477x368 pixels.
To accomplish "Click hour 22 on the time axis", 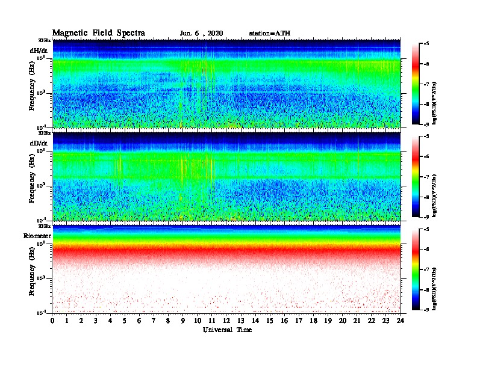I will coord(372,321).
